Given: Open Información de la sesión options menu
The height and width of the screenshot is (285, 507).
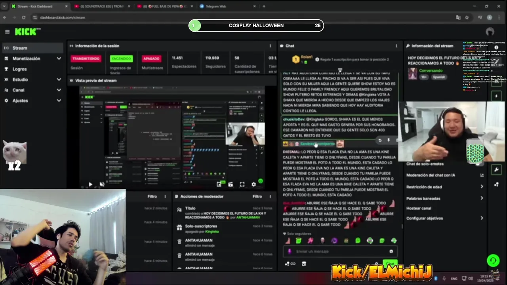Looking at the screenshot, I should click(270, 46).
